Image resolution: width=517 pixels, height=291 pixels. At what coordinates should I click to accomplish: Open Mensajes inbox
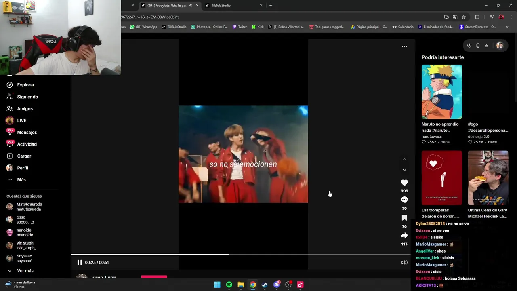click(x=27, y=132)
